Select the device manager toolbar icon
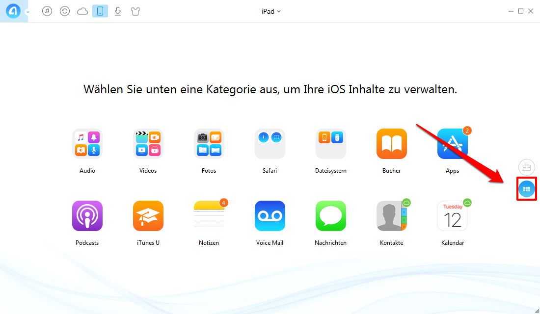The width and height of the screenshot is (540, 314). click(100, 11)
